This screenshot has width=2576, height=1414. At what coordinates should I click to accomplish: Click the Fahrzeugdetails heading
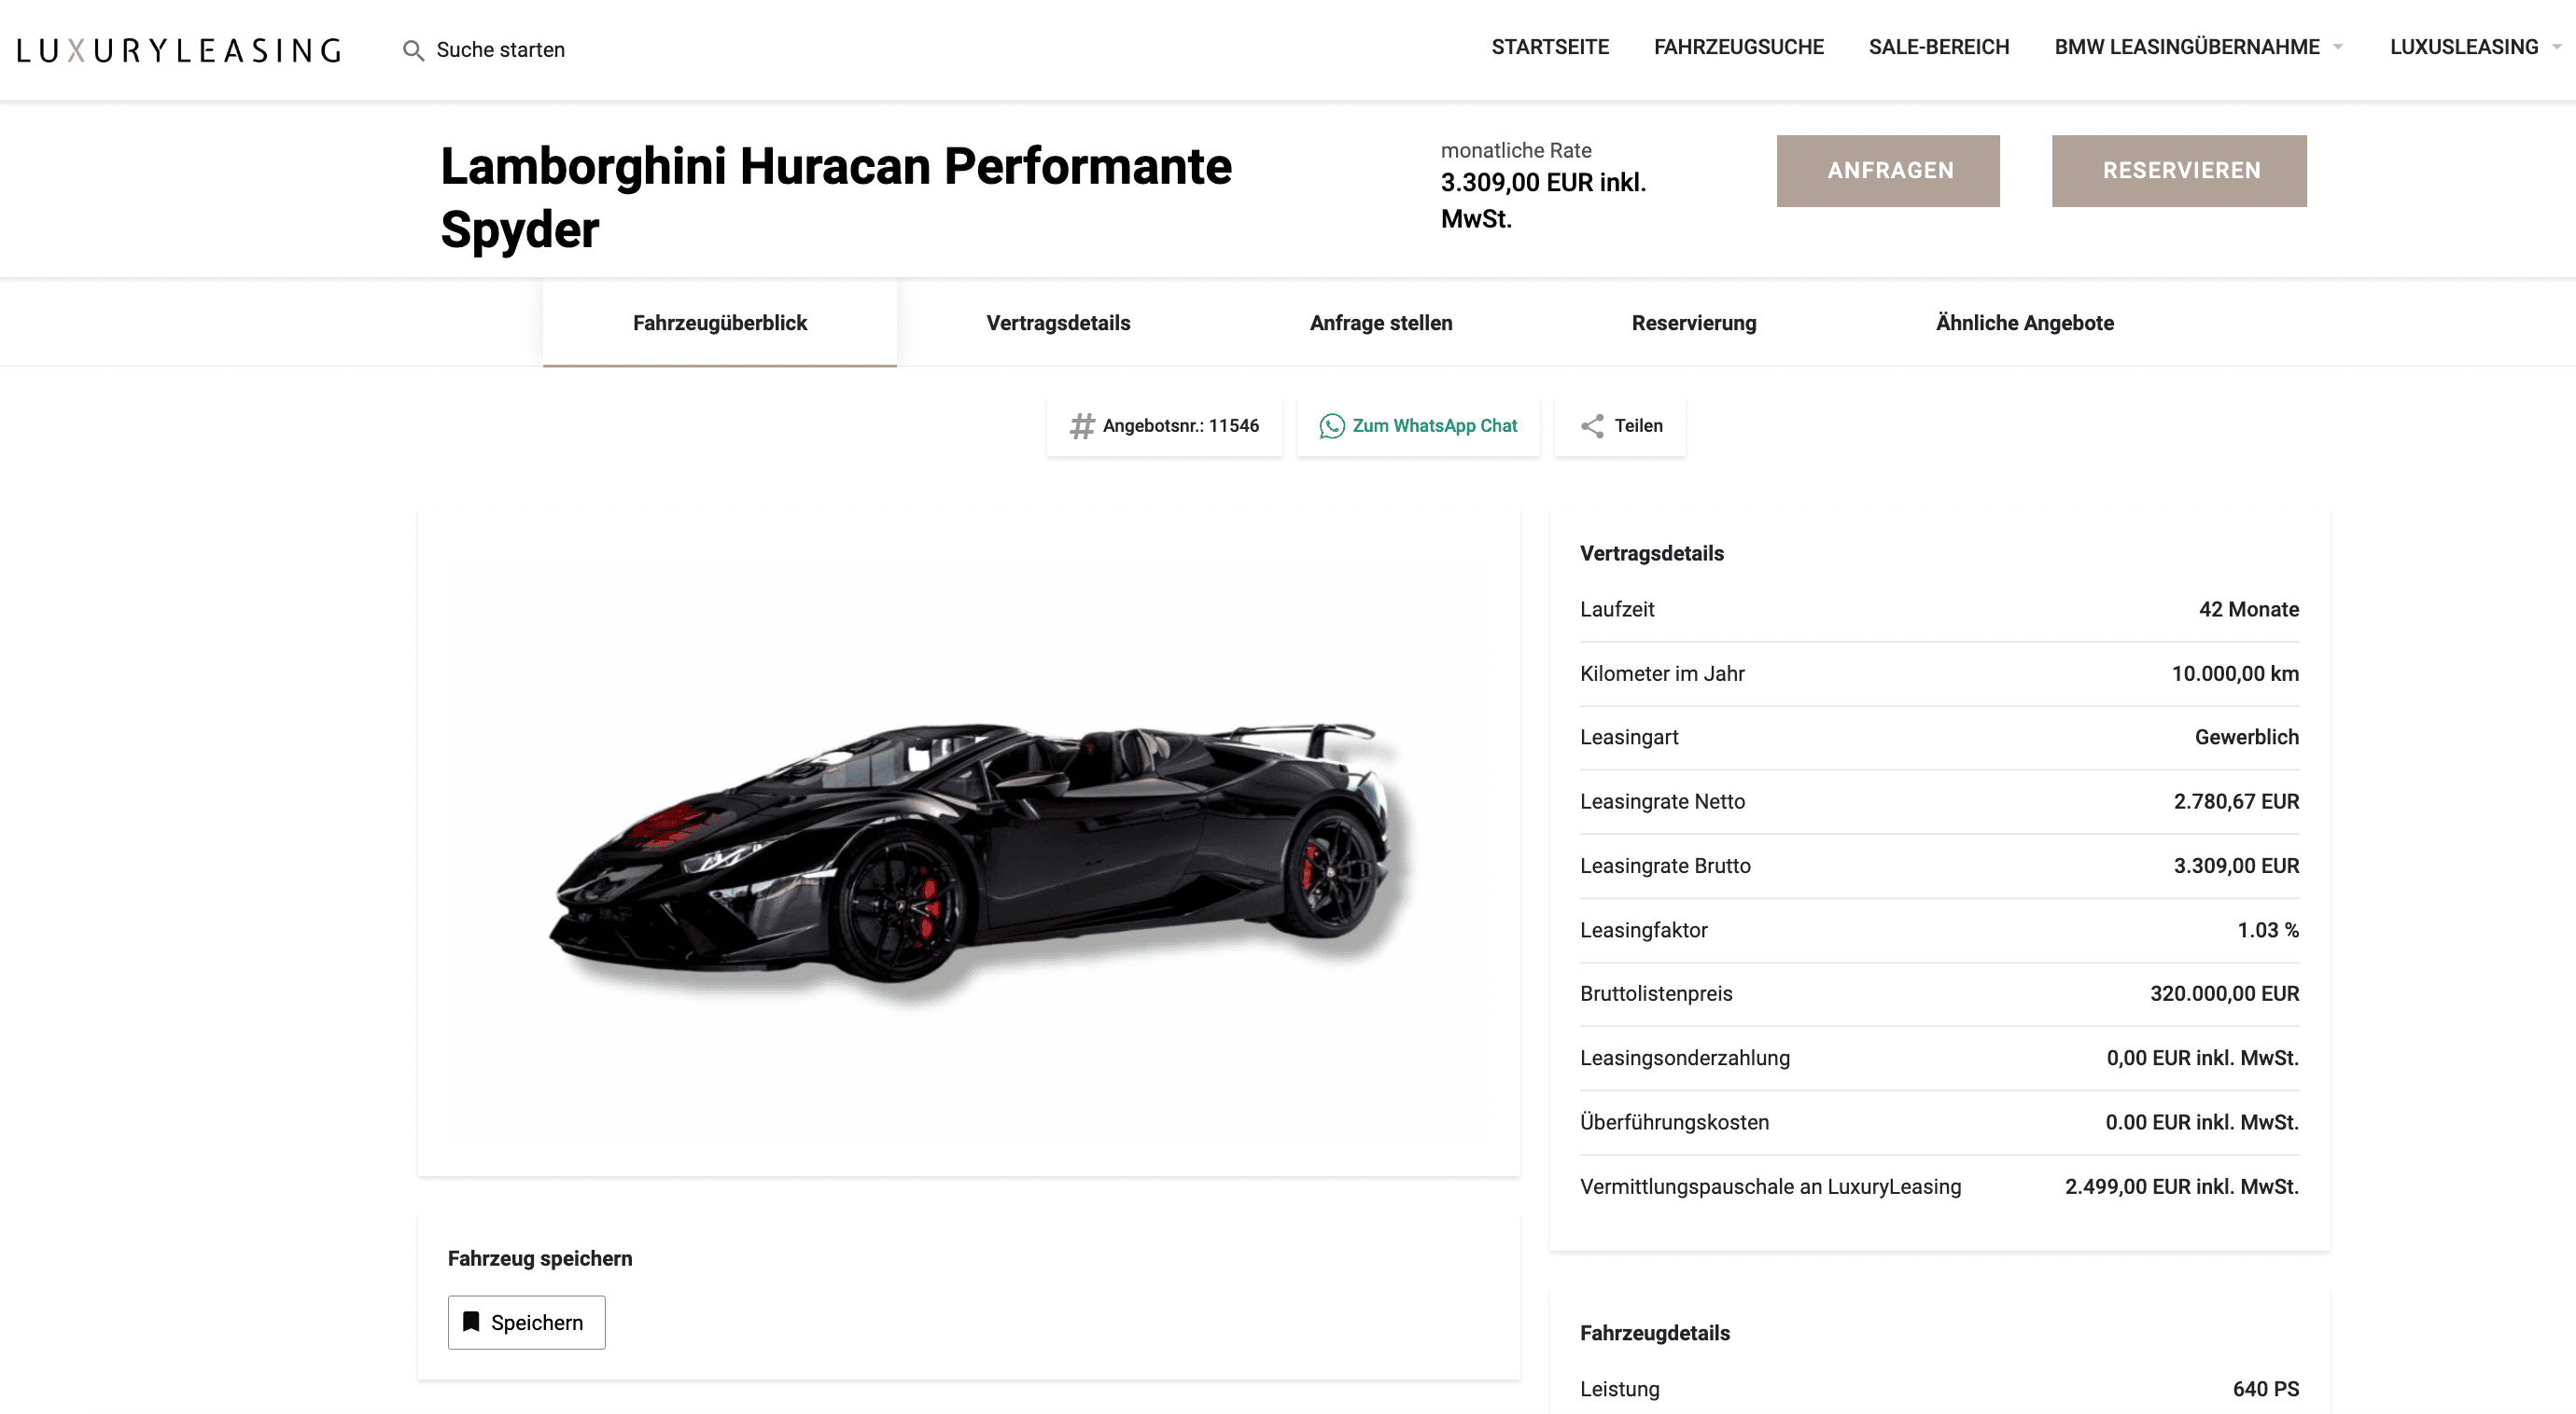(1655, 1333)
